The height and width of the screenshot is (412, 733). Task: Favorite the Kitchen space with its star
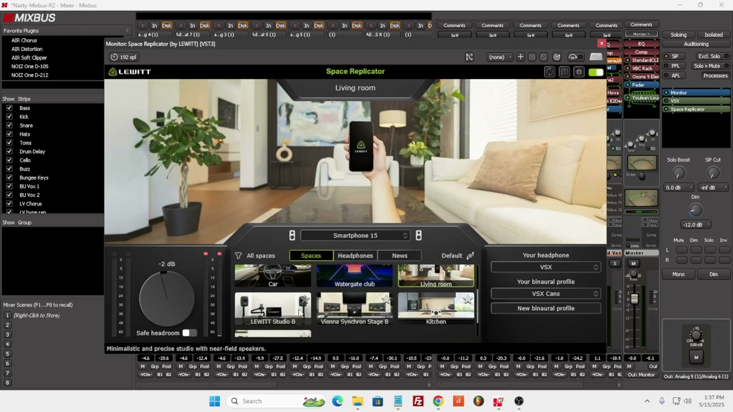pos(468,300)
